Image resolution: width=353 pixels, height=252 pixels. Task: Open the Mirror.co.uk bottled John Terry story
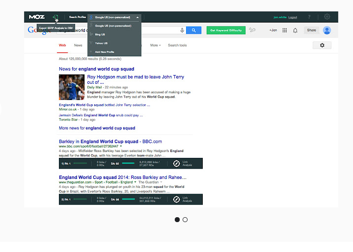coord(105,105)
